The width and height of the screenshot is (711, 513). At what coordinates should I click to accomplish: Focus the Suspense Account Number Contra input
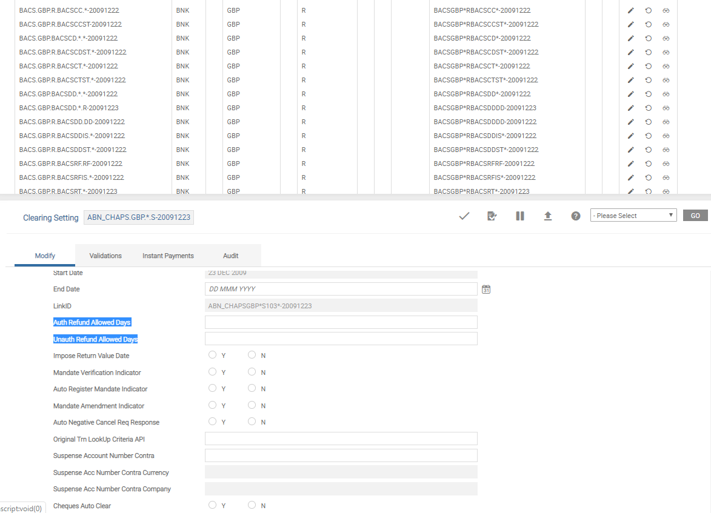341,455
